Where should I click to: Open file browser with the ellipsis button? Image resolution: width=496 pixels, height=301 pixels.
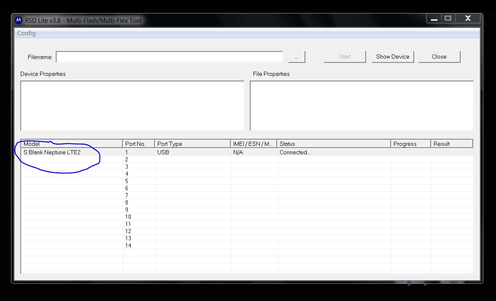pos(297,57)
